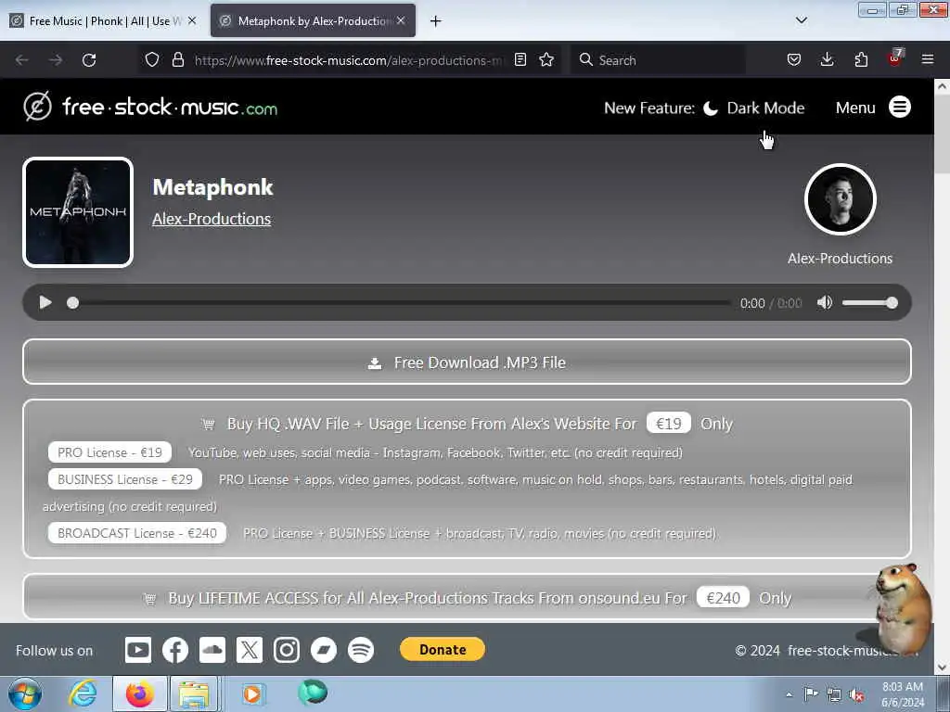This screenshot has height=712, width=950.
Task: Open SoundCloud social icon in footer
Action: point(212,650)
